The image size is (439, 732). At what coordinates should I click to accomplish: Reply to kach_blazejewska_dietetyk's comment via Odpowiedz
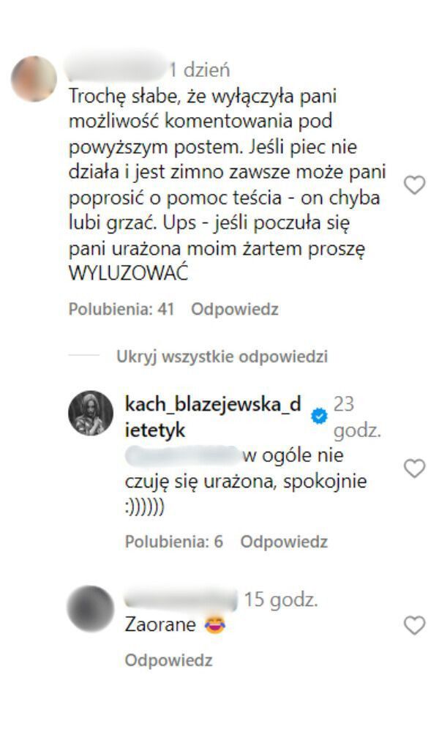pos(284,542)
